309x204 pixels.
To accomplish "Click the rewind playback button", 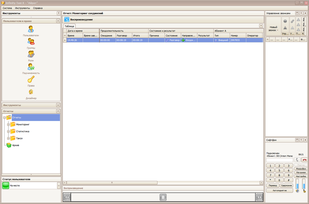I will tap(67, 197).
